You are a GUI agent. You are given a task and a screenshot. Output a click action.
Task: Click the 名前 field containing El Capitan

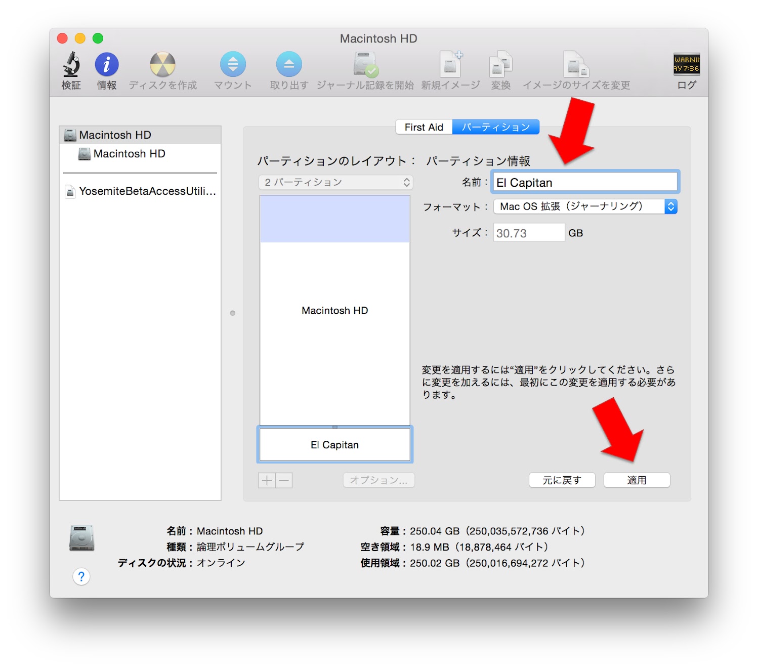[x=585, y=182]
